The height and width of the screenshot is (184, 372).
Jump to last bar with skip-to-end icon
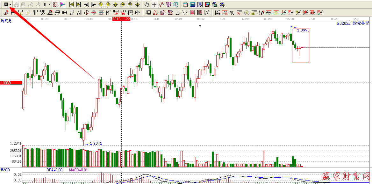[79, 4]
